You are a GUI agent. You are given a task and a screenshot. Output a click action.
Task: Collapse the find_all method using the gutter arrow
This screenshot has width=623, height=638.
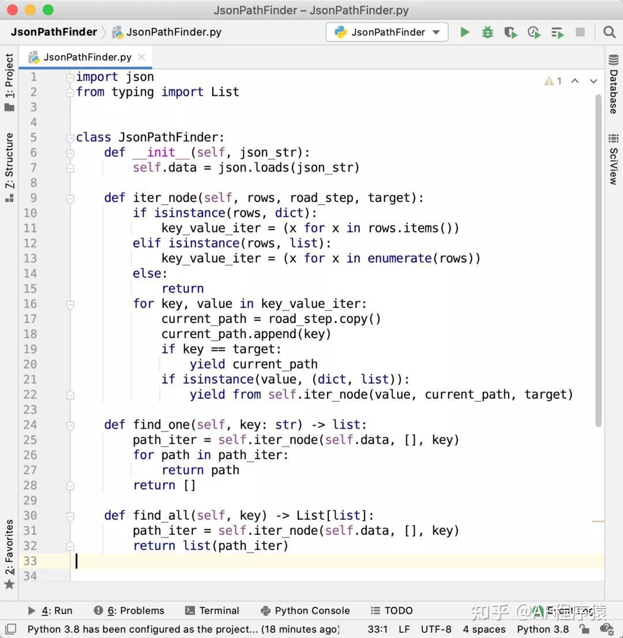point(70,515)
